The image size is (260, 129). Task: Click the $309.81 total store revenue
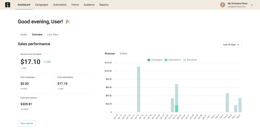pos(26,104)
